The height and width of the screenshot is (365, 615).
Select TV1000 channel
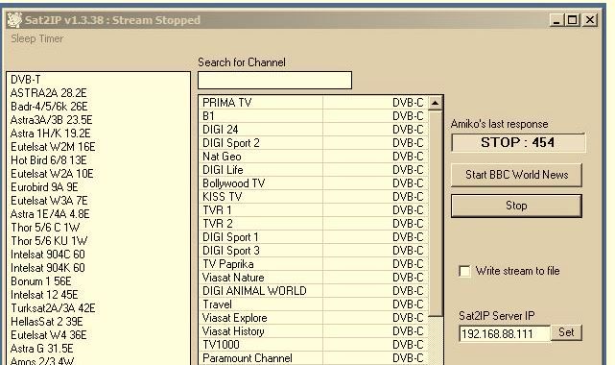coord(314,345)
